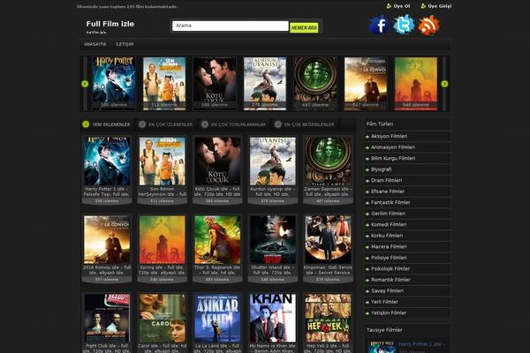The image size is (530, 353).
Task: Switch to Yeni Eklenenler tab
Action: click(x=107, y=124)
